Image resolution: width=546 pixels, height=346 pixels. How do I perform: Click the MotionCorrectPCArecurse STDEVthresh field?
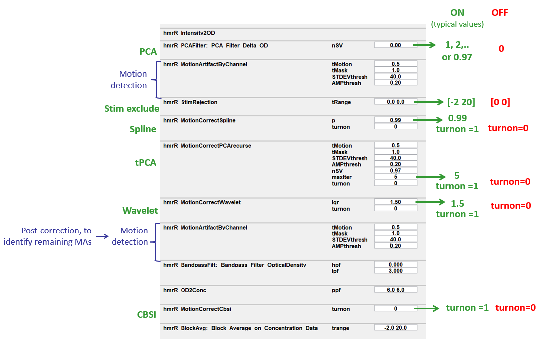click(395, 158)
